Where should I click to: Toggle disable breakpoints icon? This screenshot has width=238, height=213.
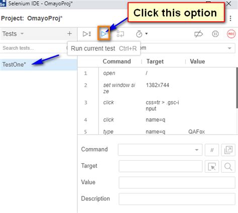click(x=198, y=34)
